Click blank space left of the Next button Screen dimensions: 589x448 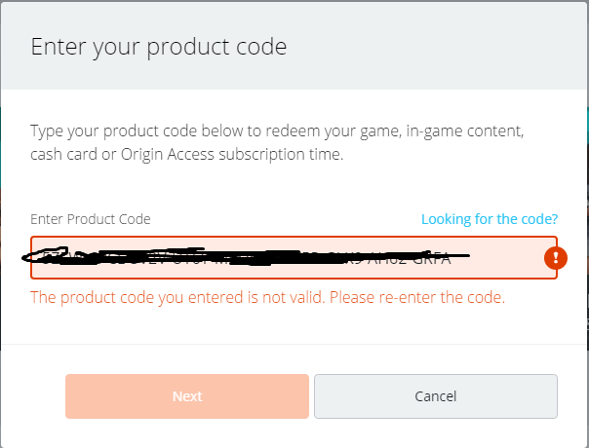pos(33,396)
